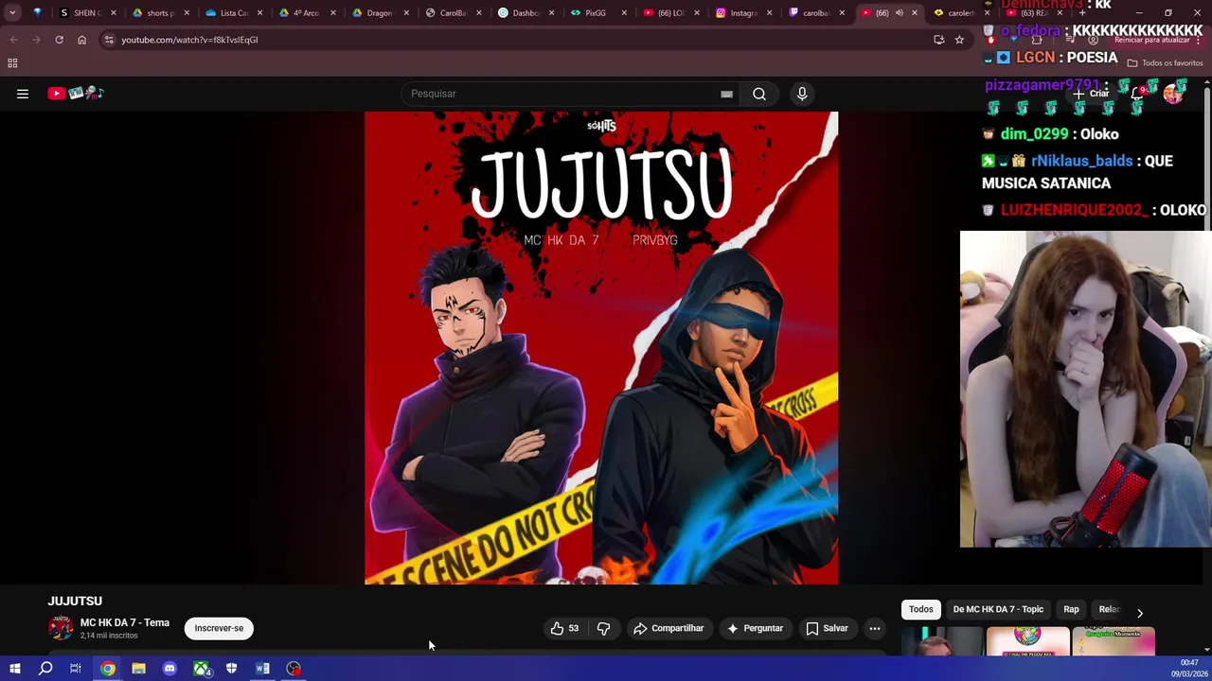
Task: Go to YouTube home via logo
Action: coord(76,93)
